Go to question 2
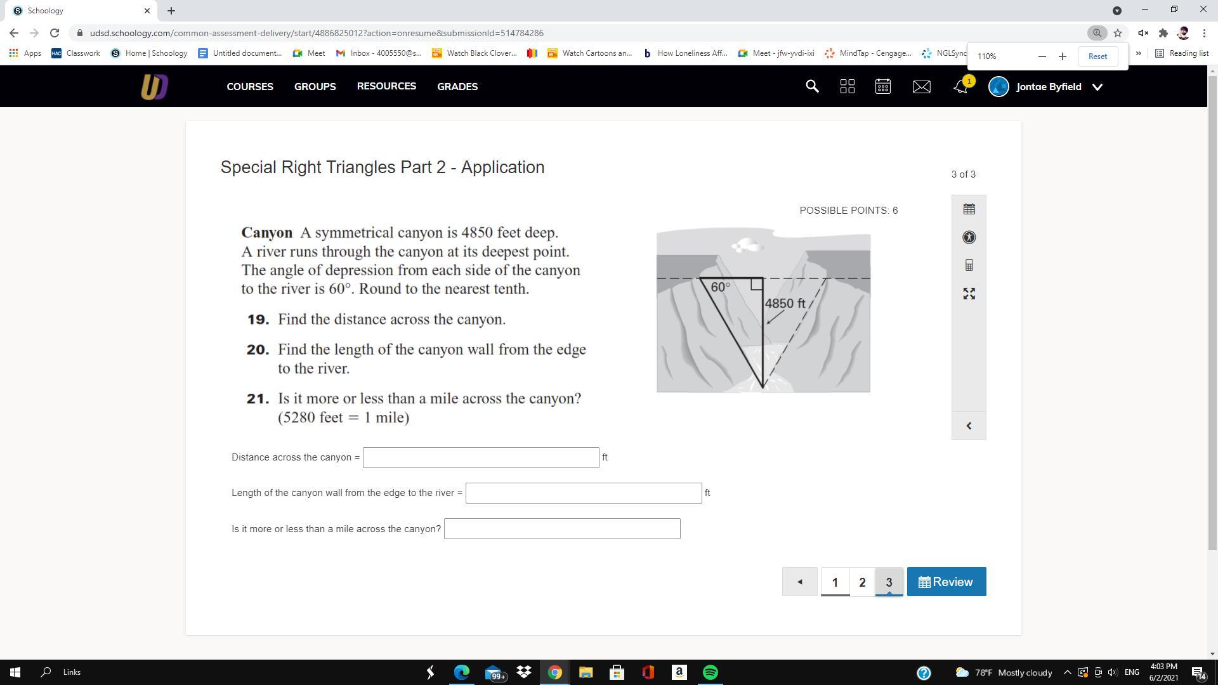The height and width of the screenshot is (685, 1218). coord(861,582)
